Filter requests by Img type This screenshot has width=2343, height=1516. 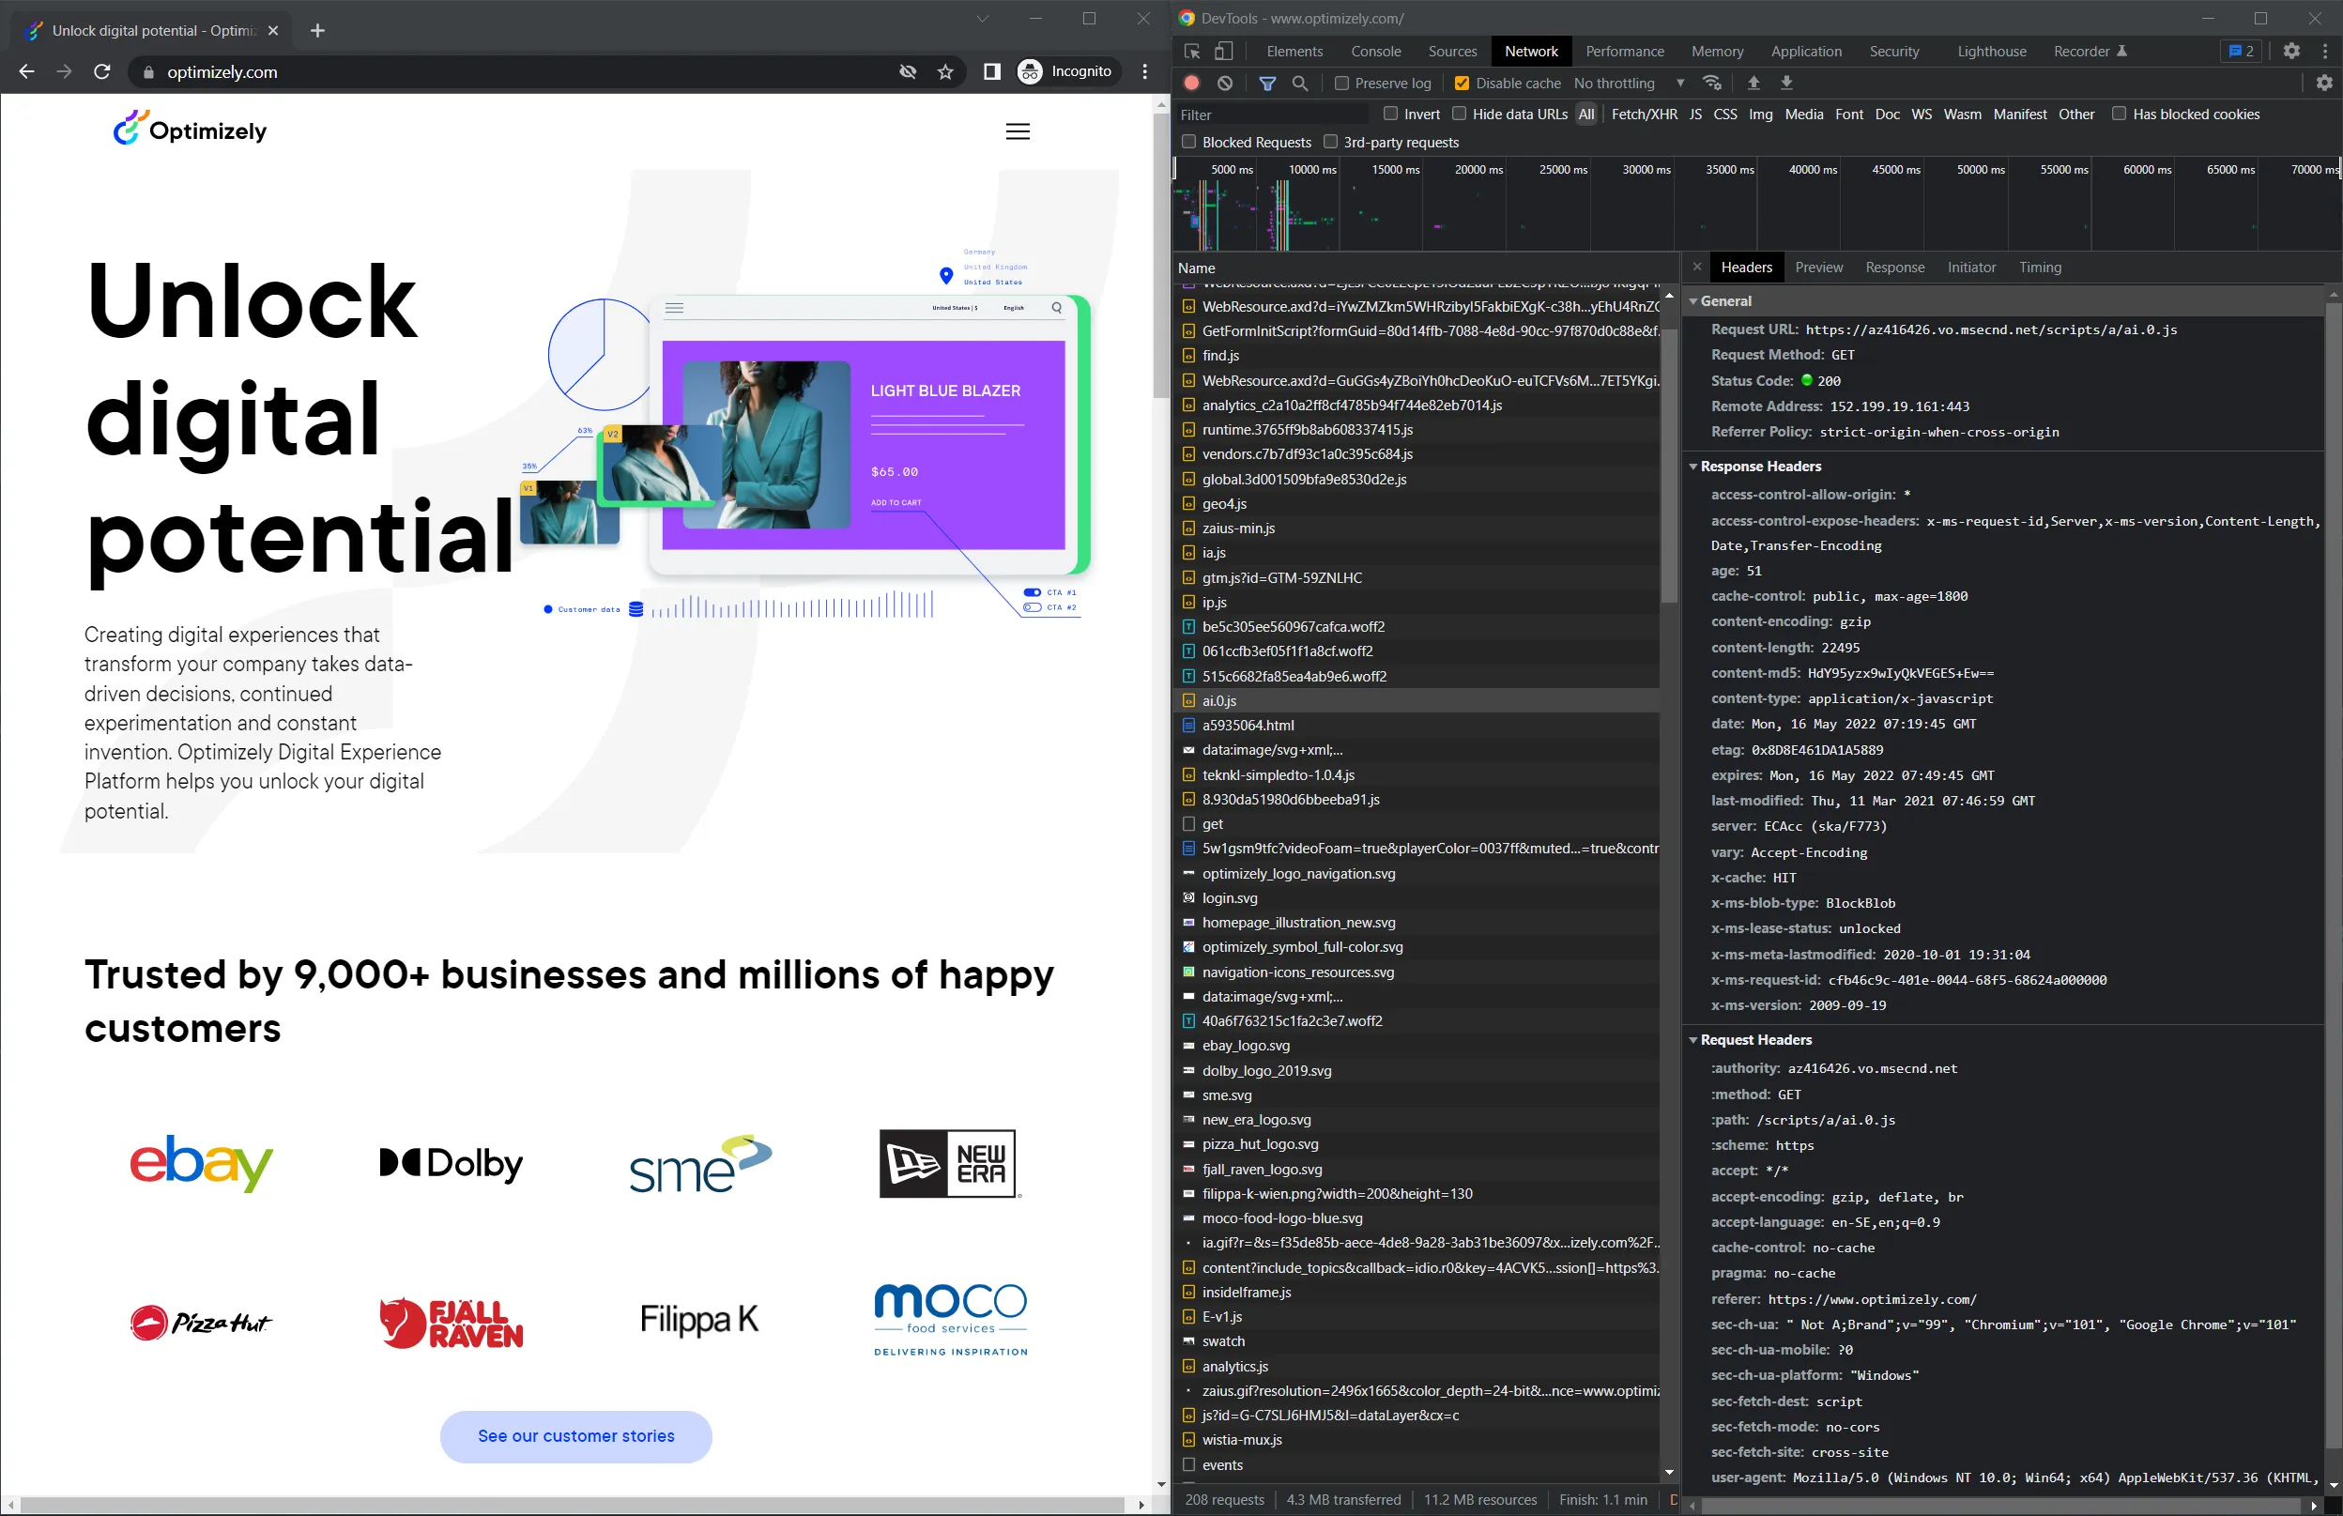(1760, 115)
